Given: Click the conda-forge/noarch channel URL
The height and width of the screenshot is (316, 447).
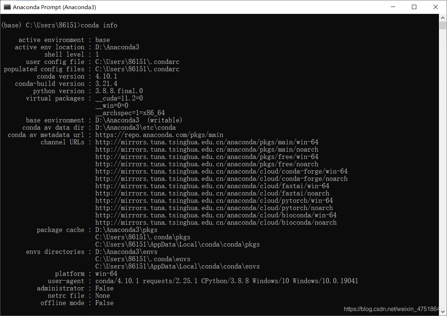Looking at the screenshot, I should 221,179.
